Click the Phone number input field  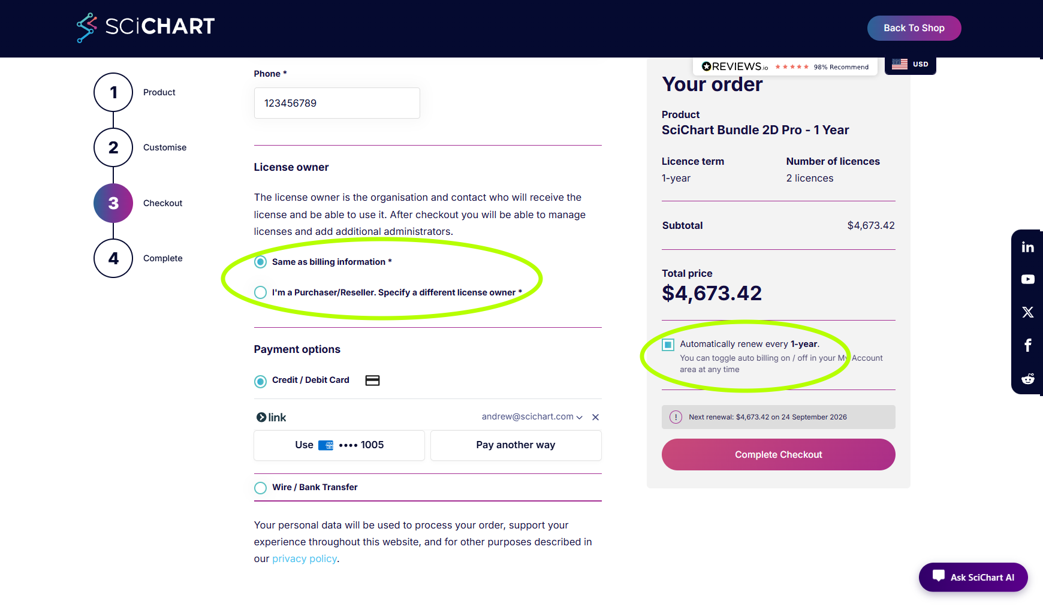coord(337,103)
